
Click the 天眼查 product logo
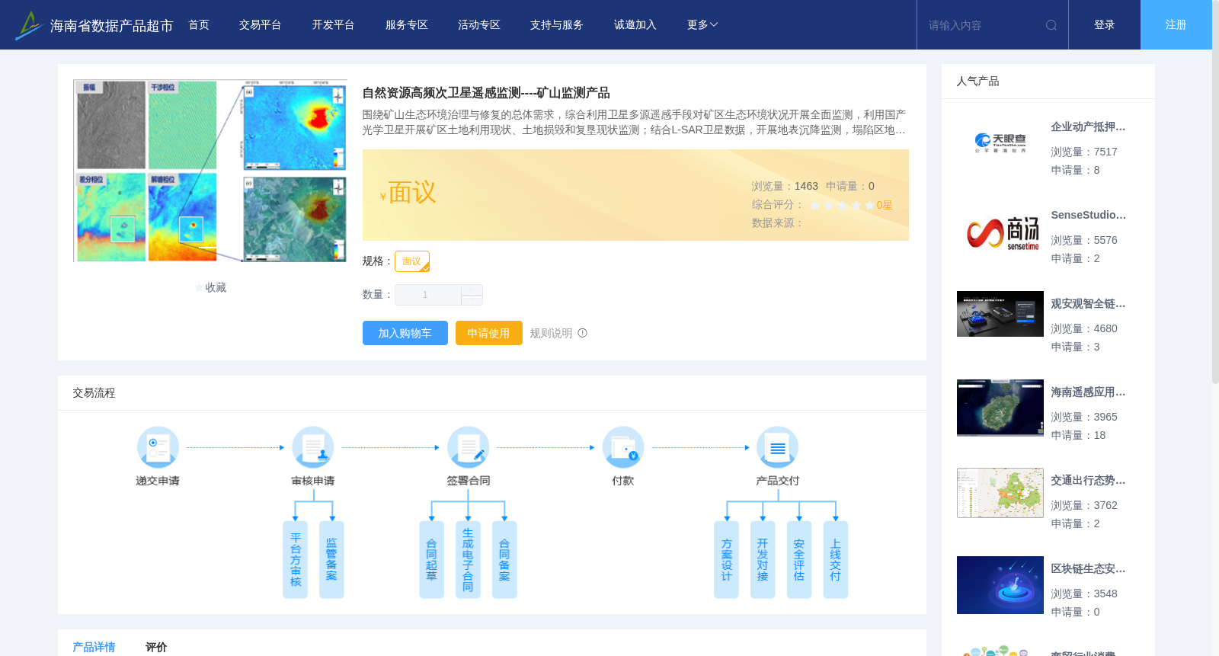pos(1000,143)
